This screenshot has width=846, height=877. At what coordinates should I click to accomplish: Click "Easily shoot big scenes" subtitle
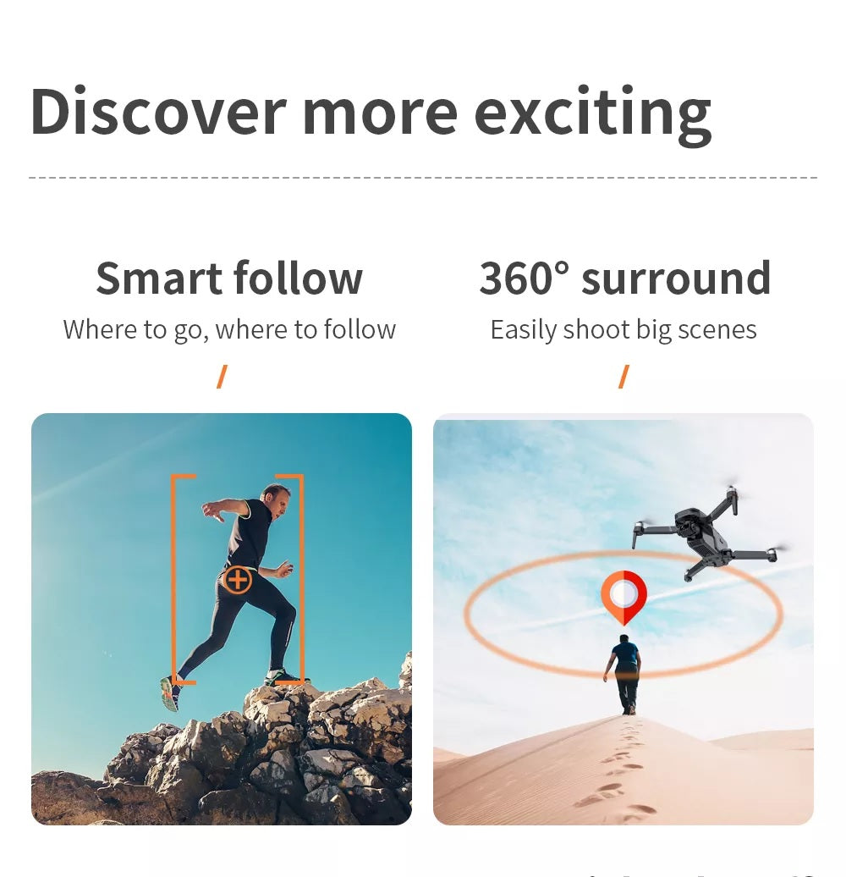click(x=624, y=329)
